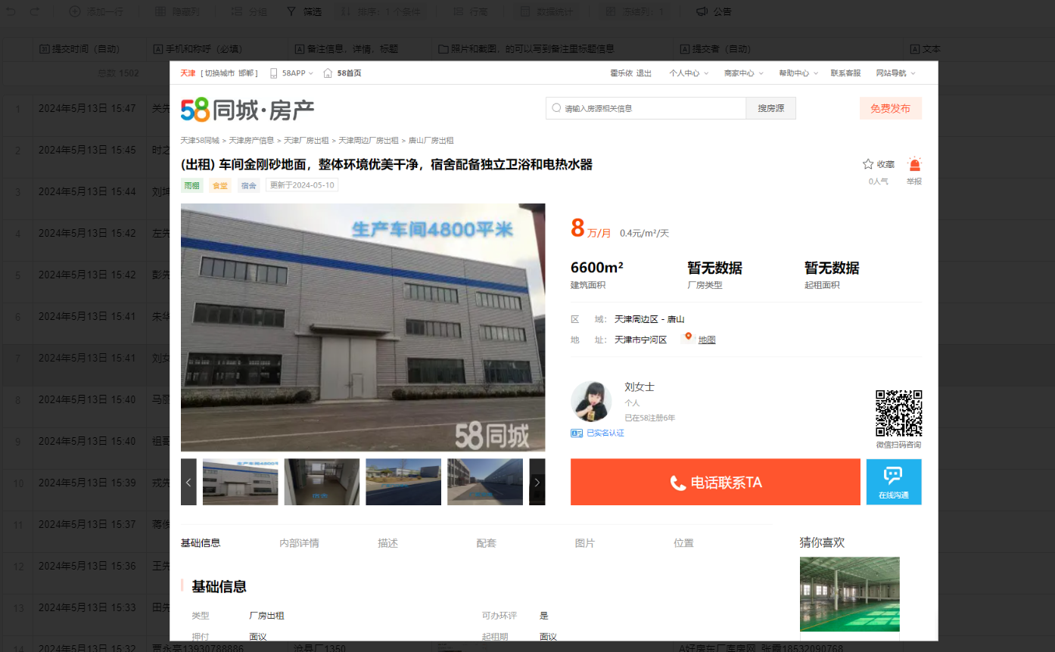This screenshot has width=1055, height=652.
Task: Open the 地图 link
Action: click(x=707, y=340)
